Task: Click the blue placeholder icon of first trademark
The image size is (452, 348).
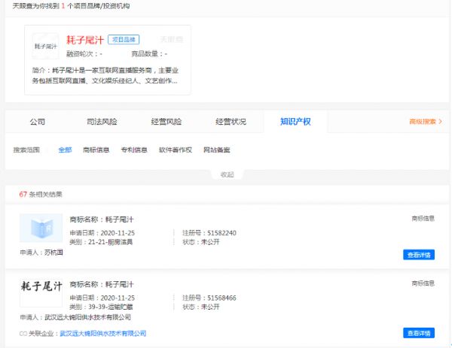Action: 41,228
